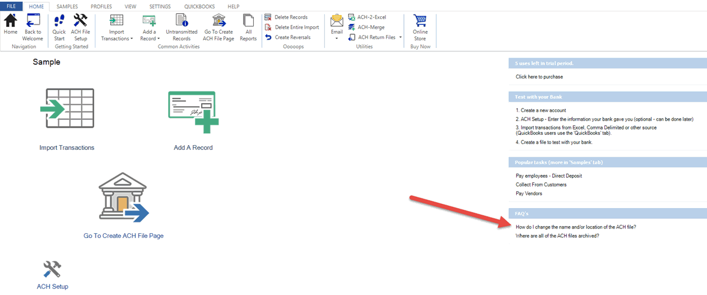
Task: Click 'Import Transactions' label under large icon
Action: pos(67,147)
